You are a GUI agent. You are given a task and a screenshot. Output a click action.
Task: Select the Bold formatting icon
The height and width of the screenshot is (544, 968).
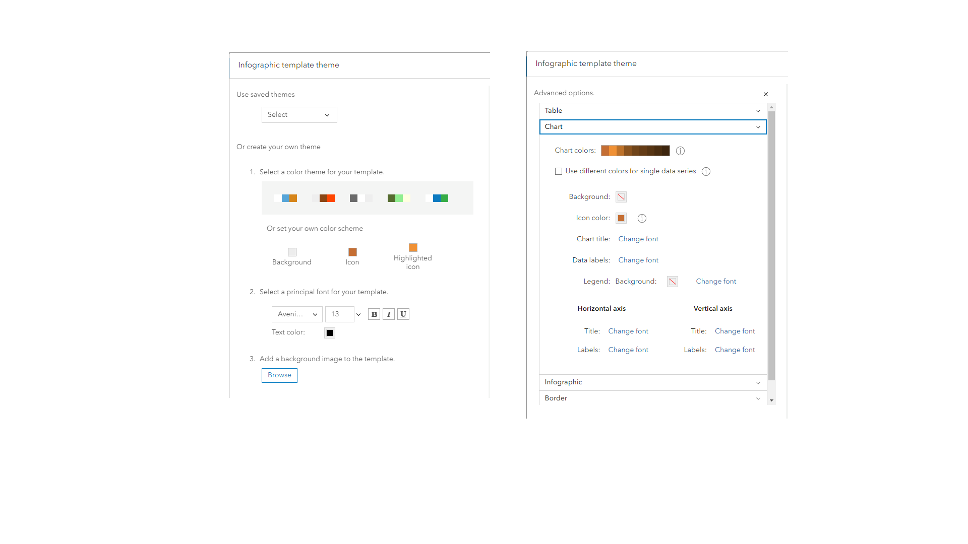pos(374,314)
